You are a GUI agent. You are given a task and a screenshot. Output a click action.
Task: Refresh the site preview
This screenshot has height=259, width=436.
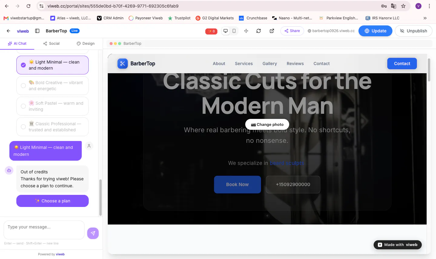pyautogui.click(x=259, y=31)
